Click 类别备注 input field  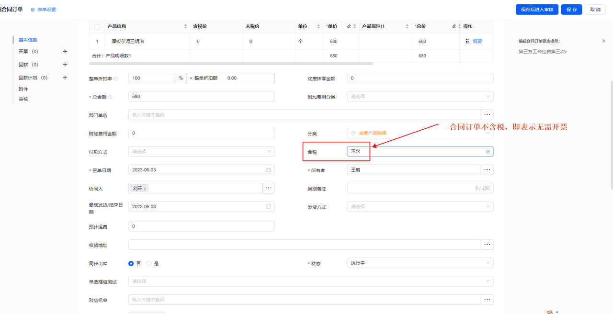click(x=420, y=188)
